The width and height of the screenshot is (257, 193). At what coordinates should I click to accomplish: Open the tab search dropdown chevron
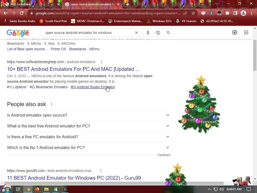coord(217,4)
